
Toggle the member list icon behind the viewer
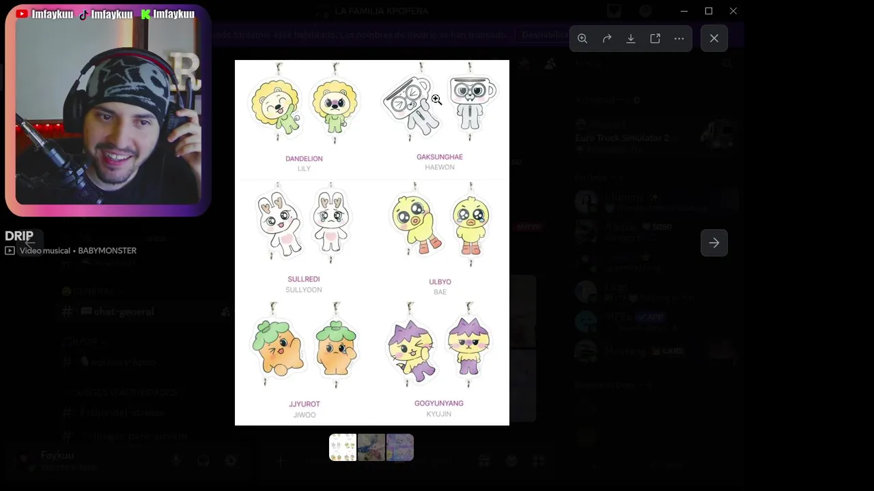[x=550, y=63]
